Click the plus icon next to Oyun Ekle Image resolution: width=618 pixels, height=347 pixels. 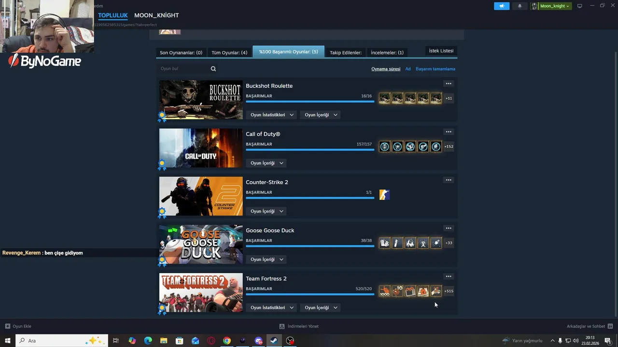tap(7, 326)
